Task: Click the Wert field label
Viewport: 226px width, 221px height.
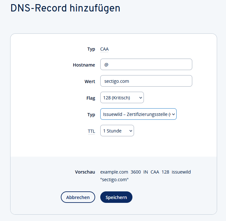Action: pyautogui.click(x=90, y=82)
